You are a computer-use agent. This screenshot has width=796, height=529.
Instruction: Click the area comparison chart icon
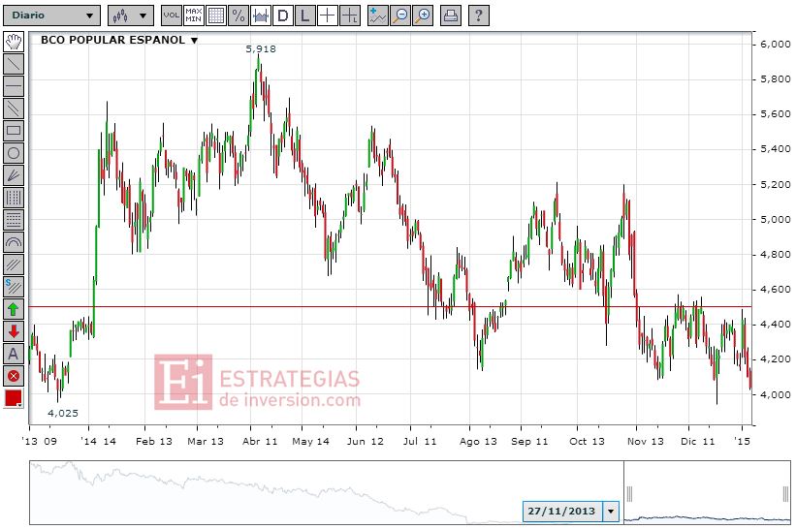261,16
